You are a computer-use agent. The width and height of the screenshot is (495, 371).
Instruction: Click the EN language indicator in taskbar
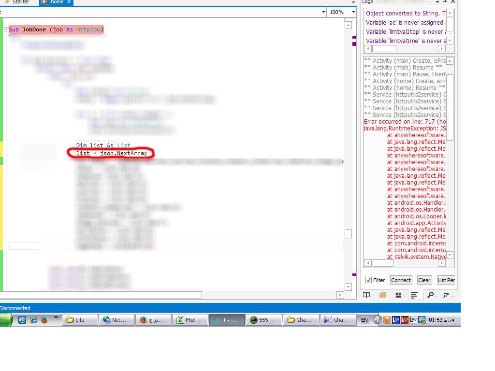[x=364, y=320]
